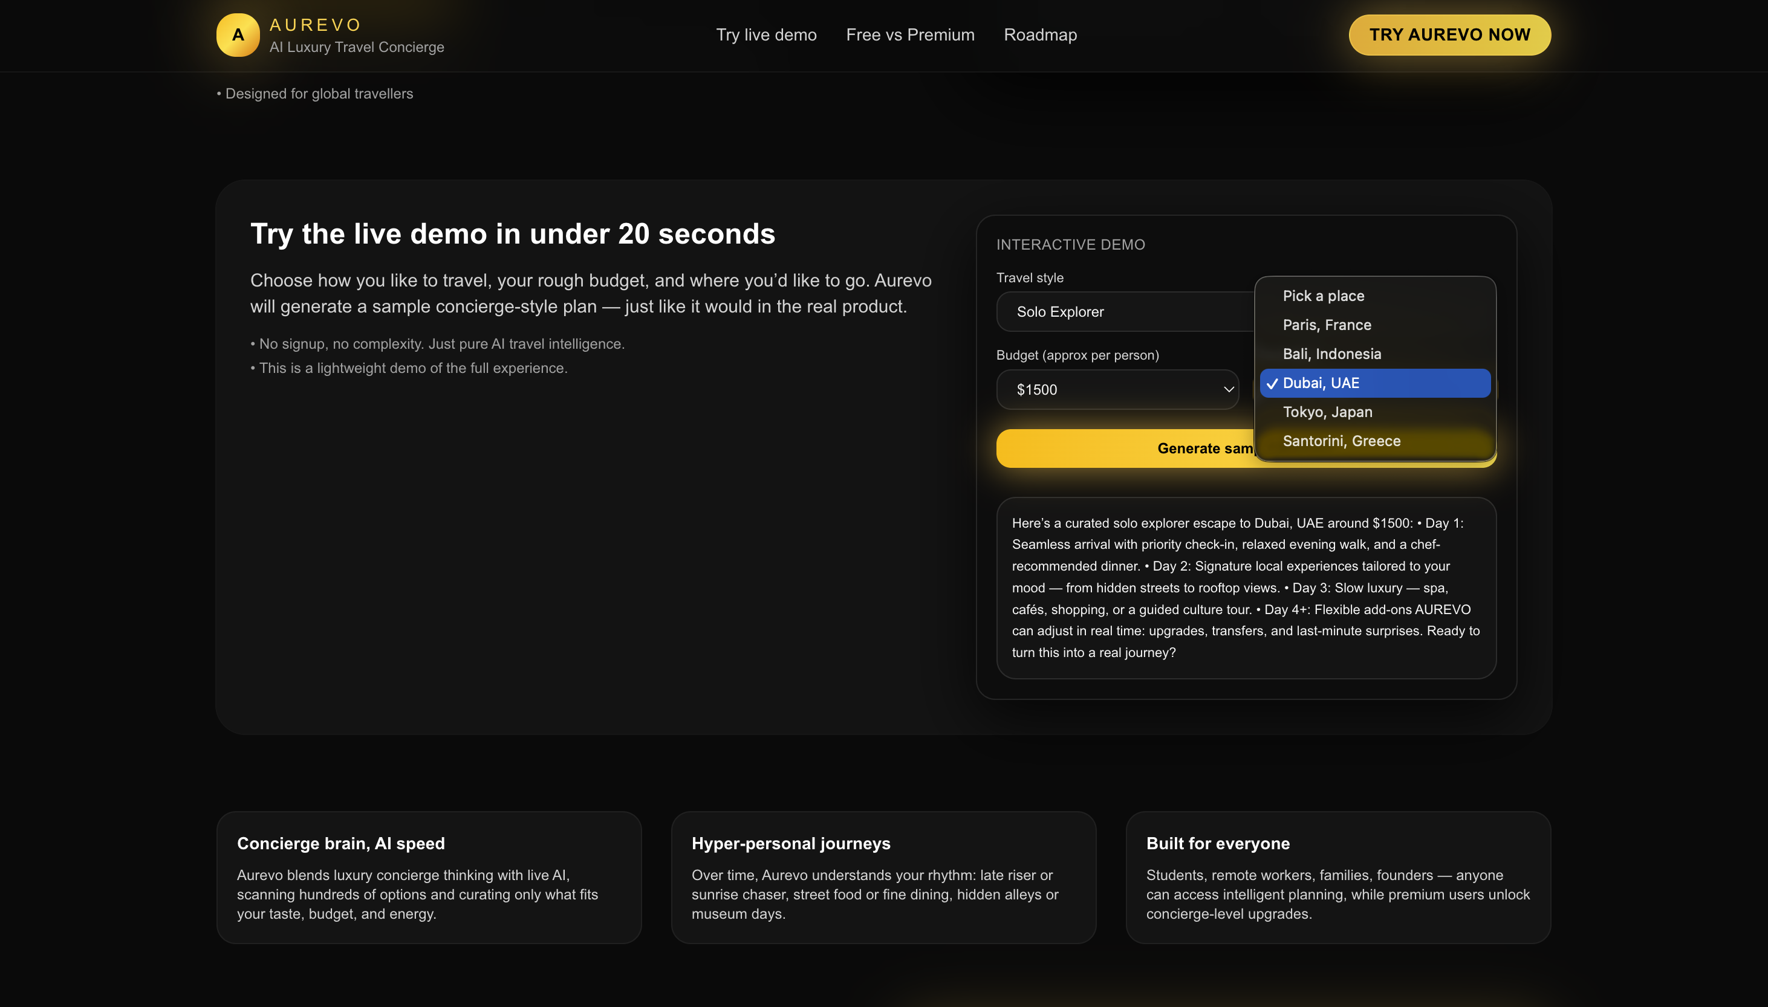Click the generated Dubai itinerary text box
This screenshot has height=1007, width=1768.
point(1245,587)
